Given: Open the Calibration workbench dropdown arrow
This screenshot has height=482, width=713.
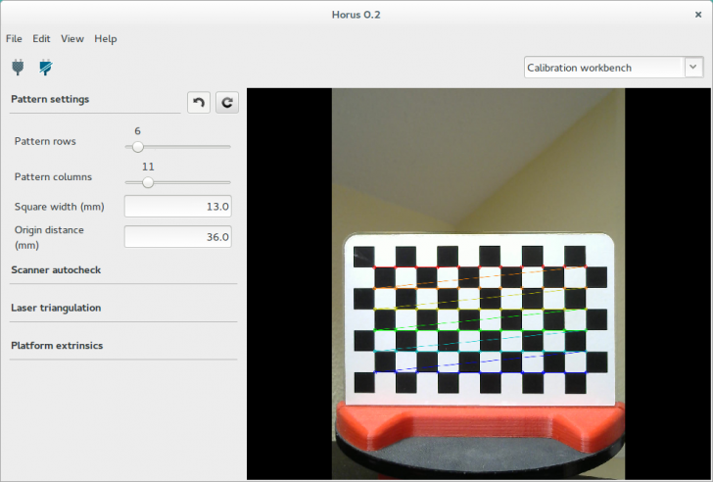Looking at the screenshot, I should pos(693,68).
